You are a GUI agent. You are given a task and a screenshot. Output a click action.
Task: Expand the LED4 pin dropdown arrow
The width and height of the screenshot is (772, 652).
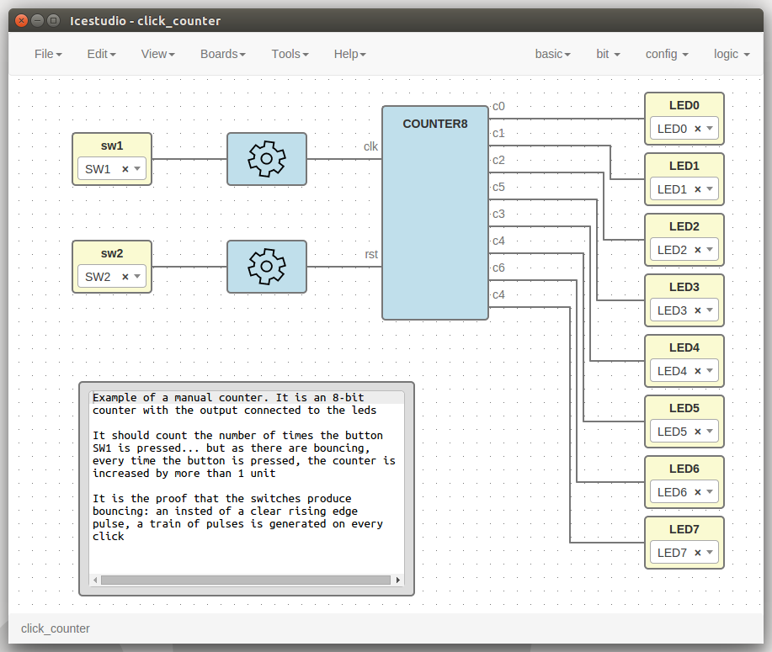coord(711,371)
